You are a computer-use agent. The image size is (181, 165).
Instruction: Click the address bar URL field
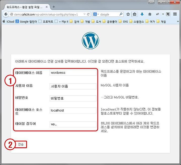(x=48, y=14)
